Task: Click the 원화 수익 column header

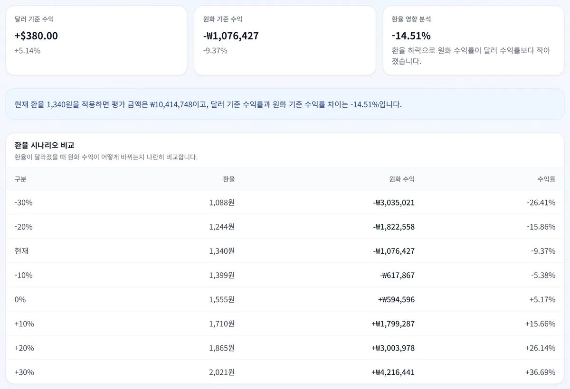Action: (x=402, y=179)
